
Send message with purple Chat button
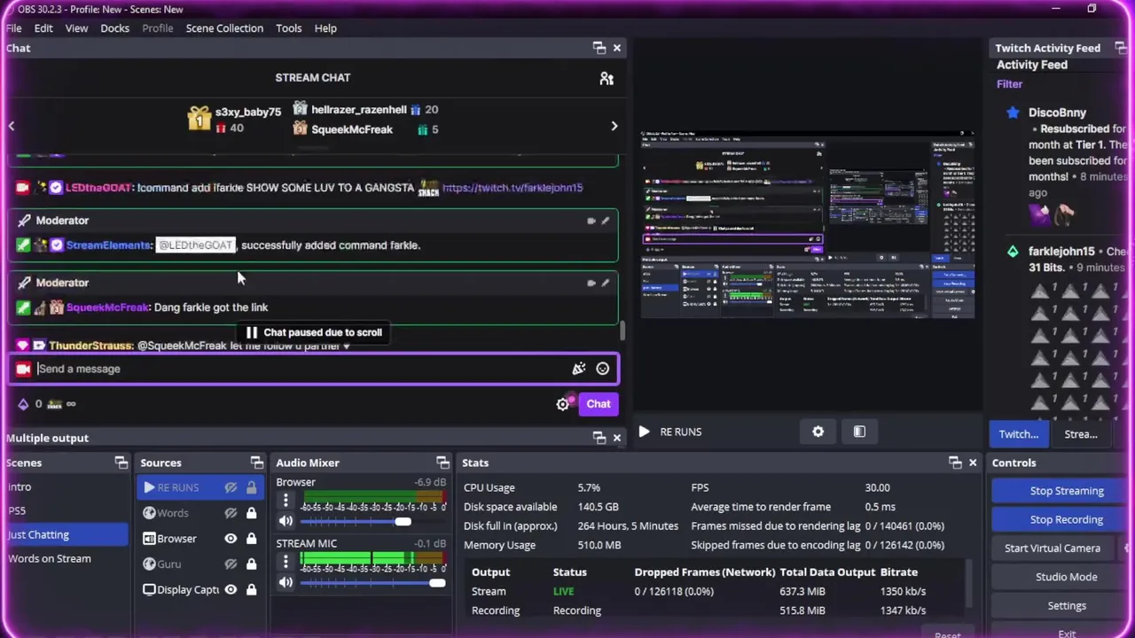[x=599, y=404]
